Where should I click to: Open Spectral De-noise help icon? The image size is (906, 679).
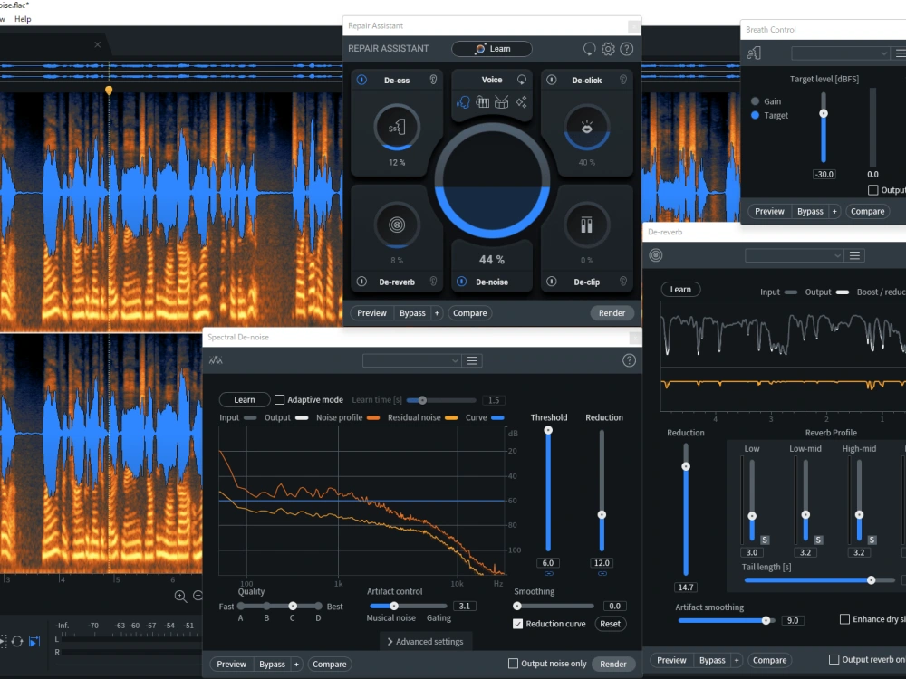point(630,361)
